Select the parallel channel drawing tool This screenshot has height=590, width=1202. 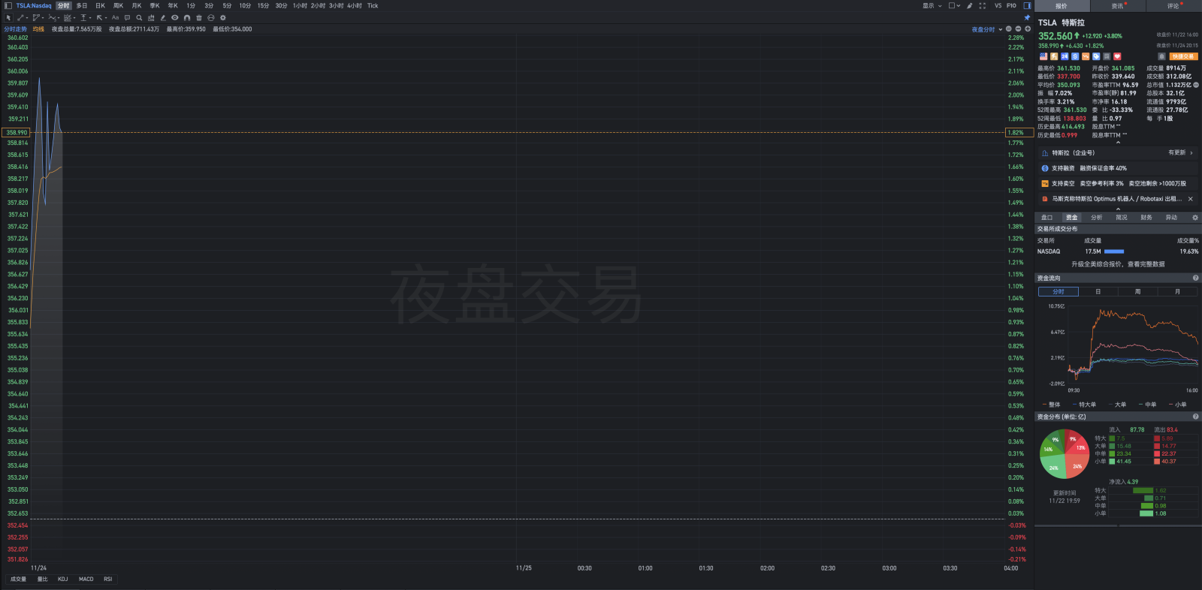36,17
